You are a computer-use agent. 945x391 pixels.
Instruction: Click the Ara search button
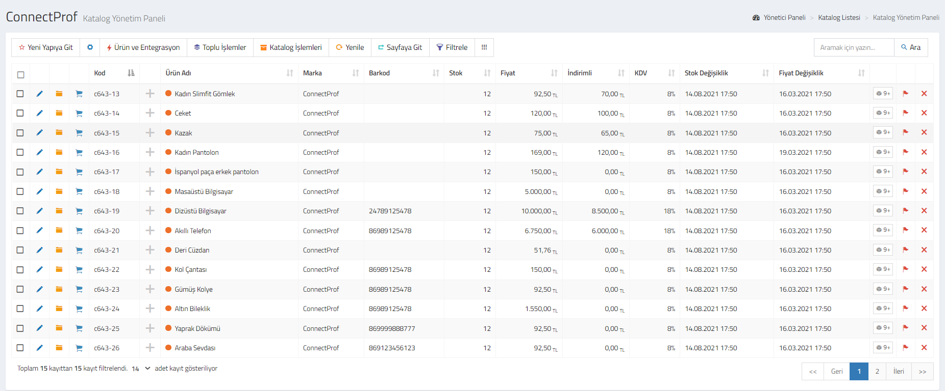click(x=911, y=47)
